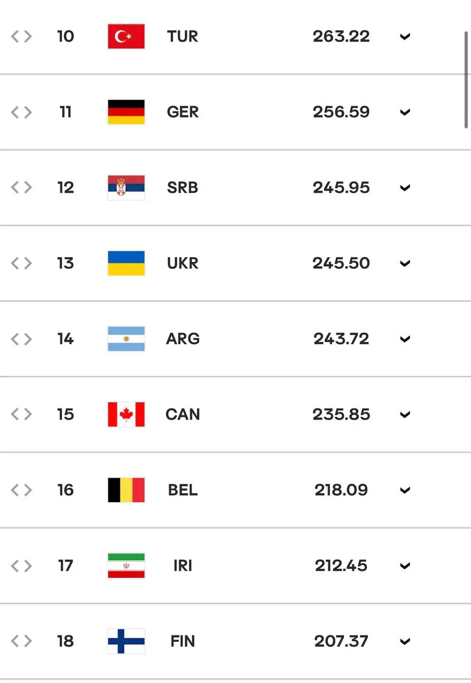Select the Serbia flag icon
The height and width of the screenshot is (683, 471).
tap(126, 188)
